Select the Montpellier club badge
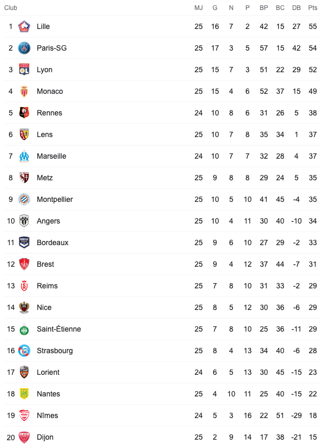Image resolution: width=321 pixels, height=446 pixels. coord(24,199)
